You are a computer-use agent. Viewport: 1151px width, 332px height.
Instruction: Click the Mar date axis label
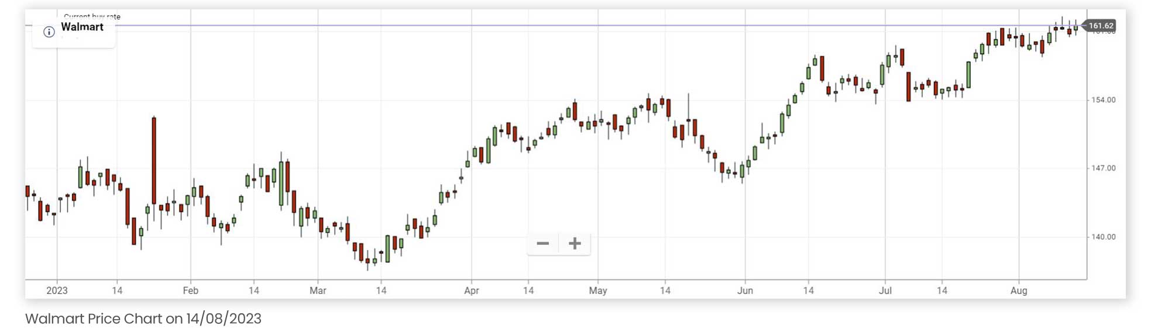tap(318, 290)
